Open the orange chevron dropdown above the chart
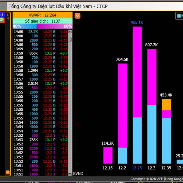Screen dimensions: 183x183 pyautogui.click(x=77, y=16)
